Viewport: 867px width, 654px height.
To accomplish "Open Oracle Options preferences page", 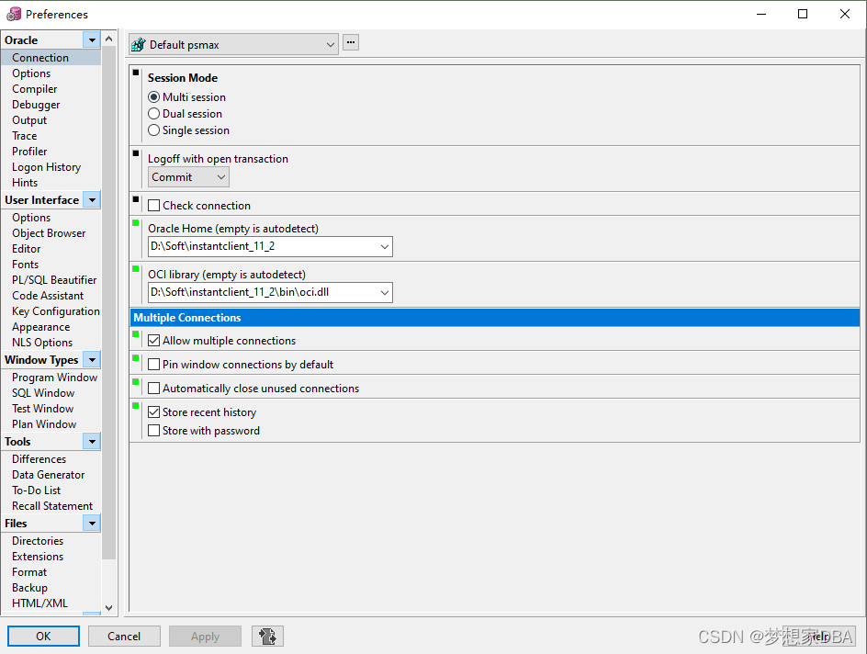I will pyautogui.click(x=31, y=73).
